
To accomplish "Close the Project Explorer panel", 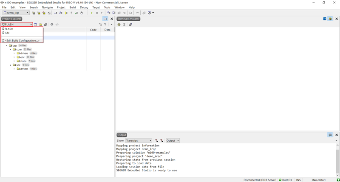I will pyautogui.click(x=112, y=19).
